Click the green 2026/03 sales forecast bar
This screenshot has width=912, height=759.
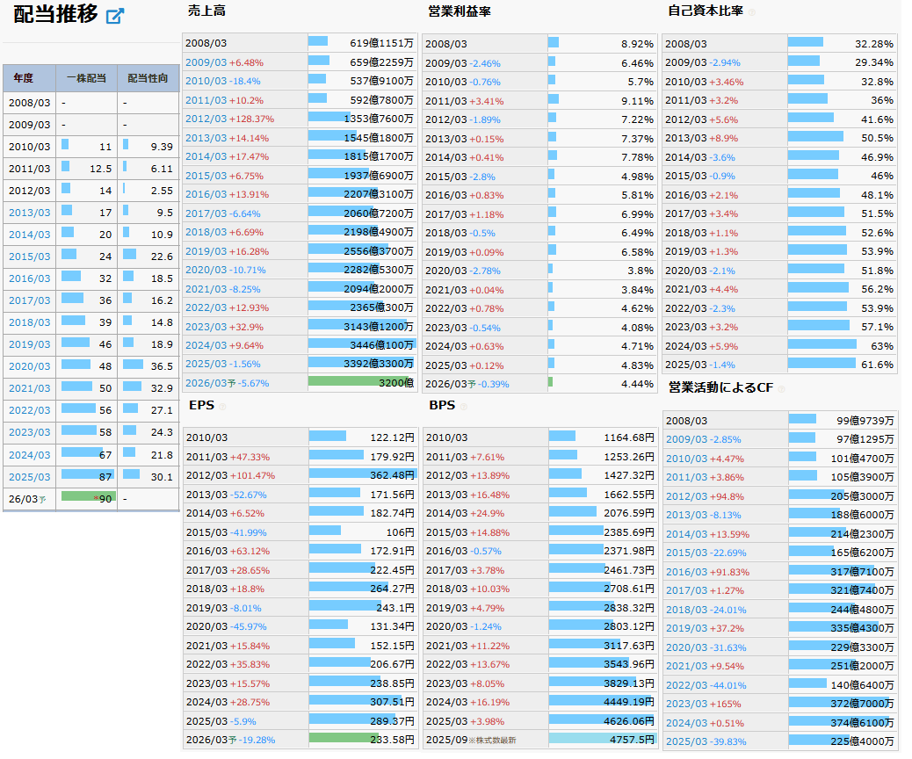(x=360, y=382)
